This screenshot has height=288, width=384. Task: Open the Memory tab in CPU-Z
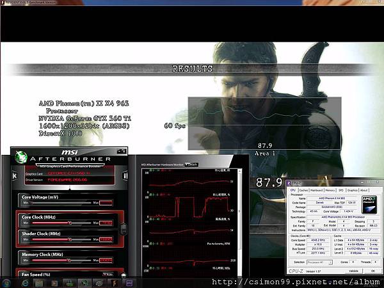point(330,190)
